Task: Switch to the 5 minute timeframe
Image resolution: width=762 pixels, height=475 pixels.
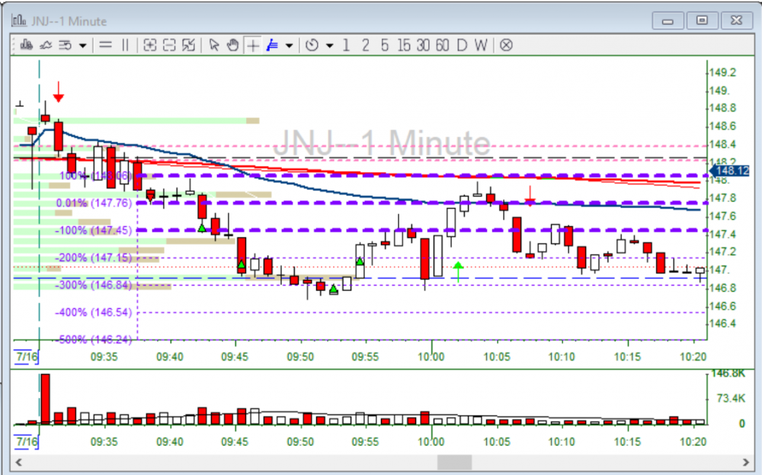Action: pyautogui.click(x=384, y=46)
